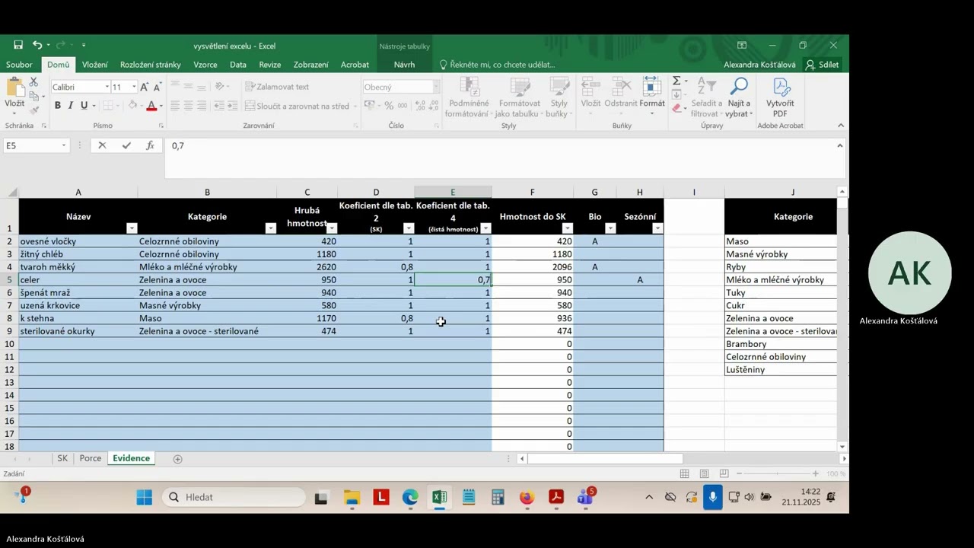Cut the selection using the scissors icon
This screenshot has height=548, width=974.
pyautogui.click(x=33, y=82)
